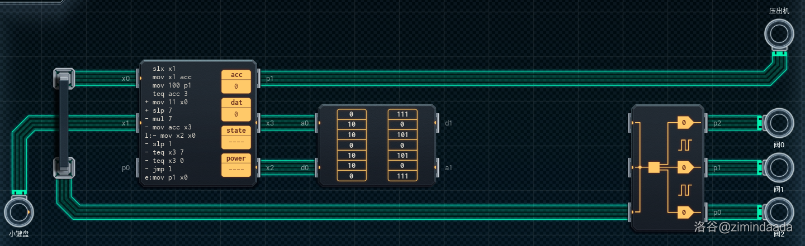
Task: Select the pulse symbol below p2 gate
Action: (x=685, y=145)
